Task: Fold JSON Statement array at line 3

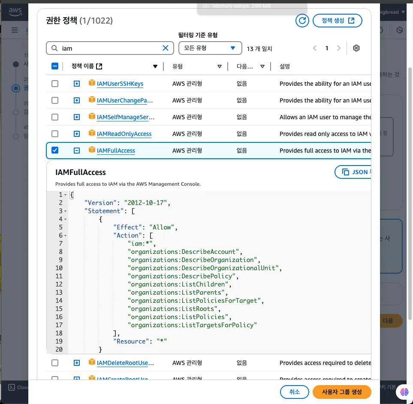Action: click(x=65, y=211)
